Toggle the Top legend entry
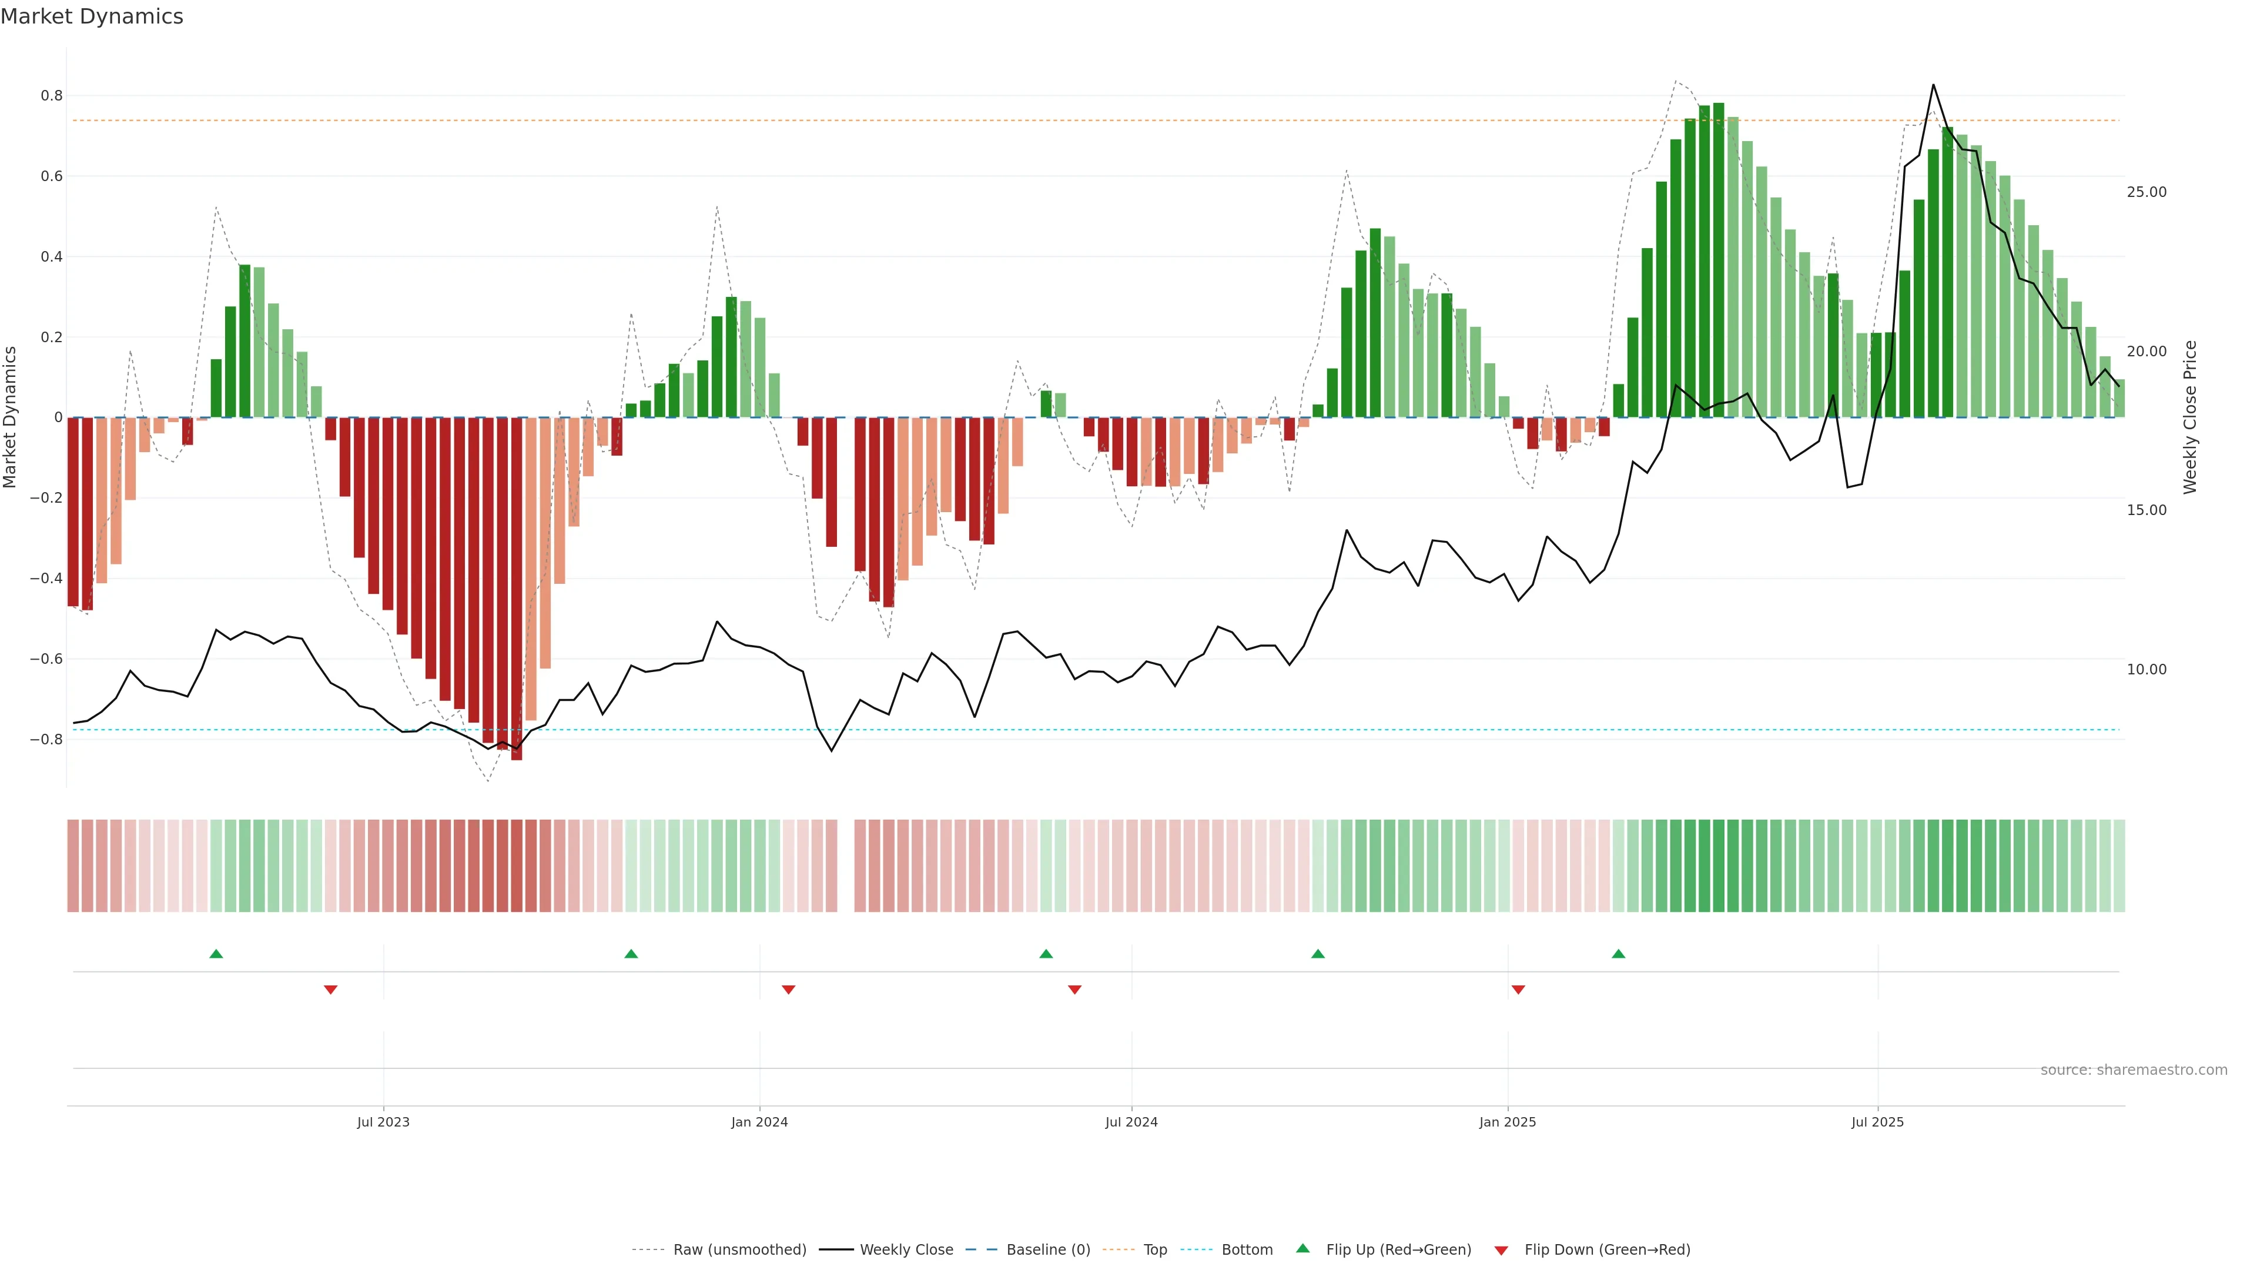2257x1270 pixels. (1155, 1250)
